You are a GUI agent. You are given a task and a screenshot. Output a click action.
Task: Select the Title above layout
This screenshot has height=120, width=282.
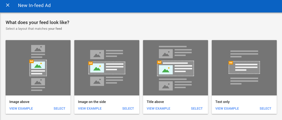pos(197,108)
